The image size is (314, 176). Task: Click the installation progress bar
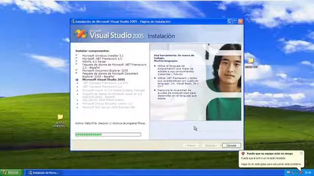pyautogui.click(x=108, y=134)
